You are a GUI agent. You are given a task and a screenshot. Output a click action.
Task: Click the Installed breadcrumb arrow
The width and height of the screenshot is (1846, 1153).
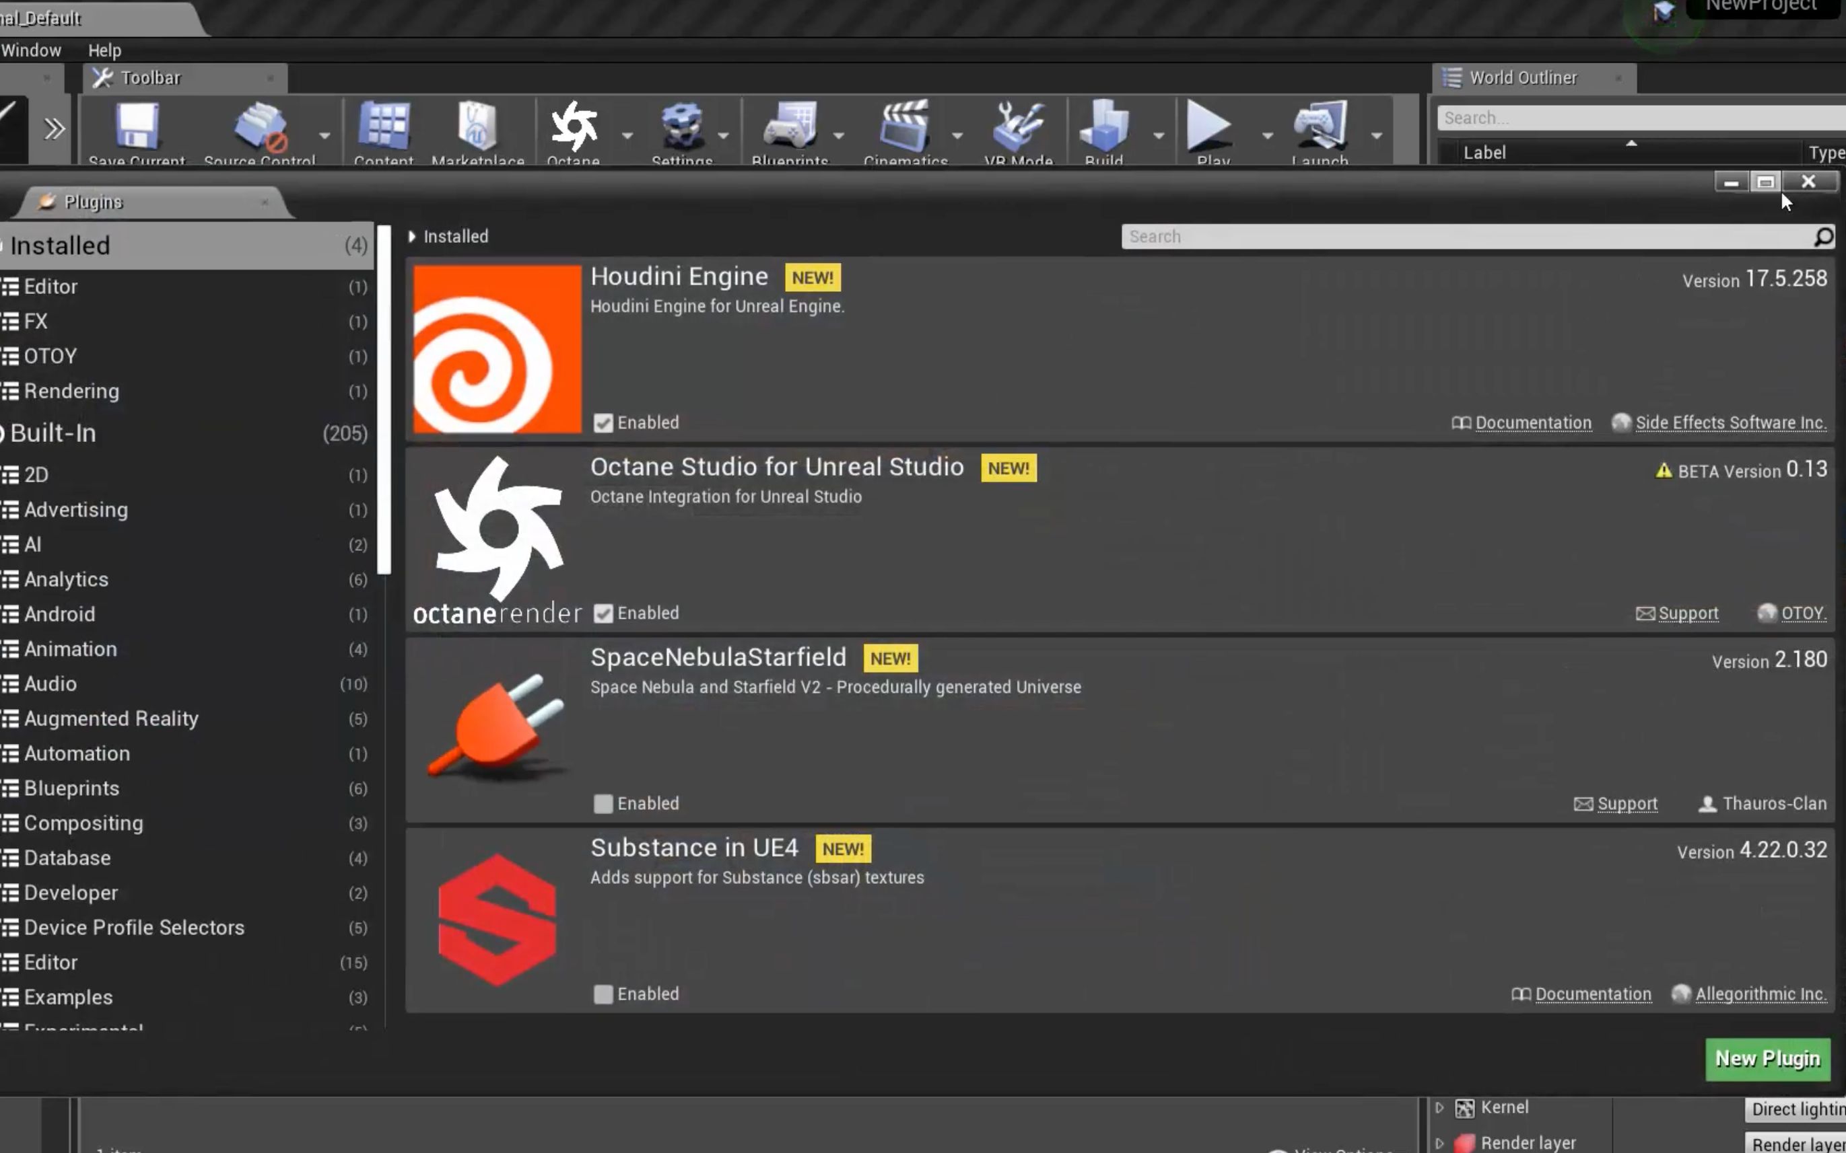[x=412, y=236]
